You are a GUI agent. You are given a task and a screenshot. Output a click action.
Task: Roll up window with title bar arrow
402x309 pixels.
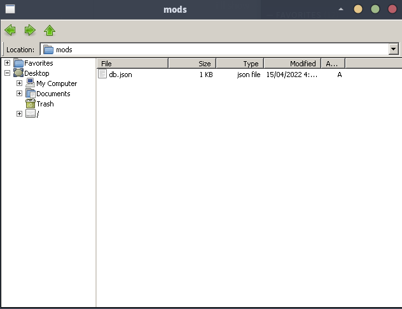click(x=341, y=9)
